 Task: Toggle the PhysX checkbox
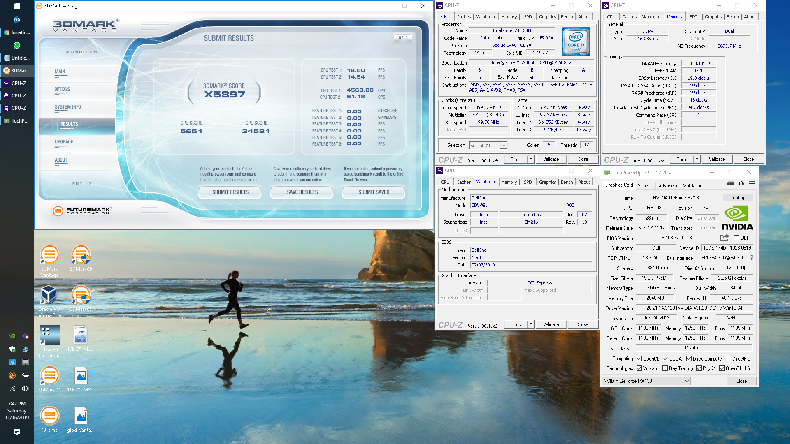click(x=699, y=368)
